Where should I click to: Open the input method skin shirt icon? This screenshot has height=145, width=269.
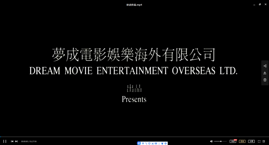click(162, 143)
